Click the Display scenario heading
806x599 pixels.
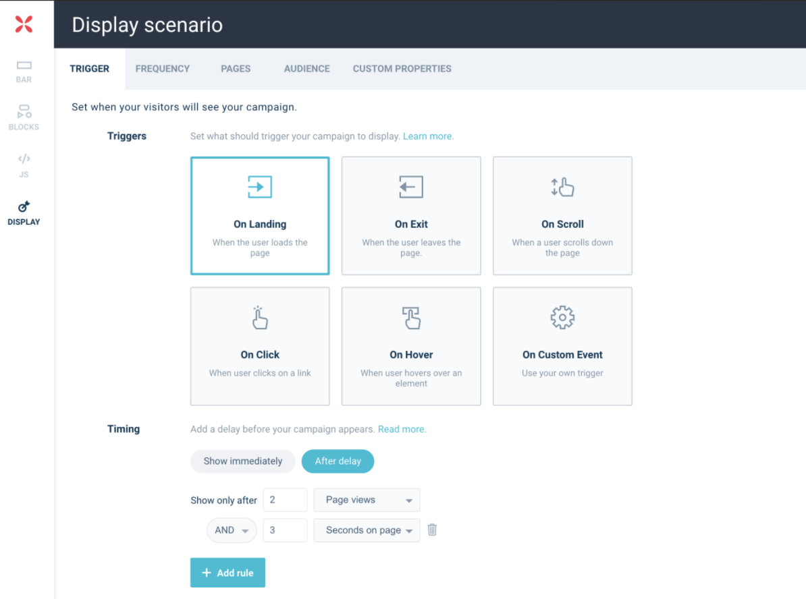(x=147, y=25)
